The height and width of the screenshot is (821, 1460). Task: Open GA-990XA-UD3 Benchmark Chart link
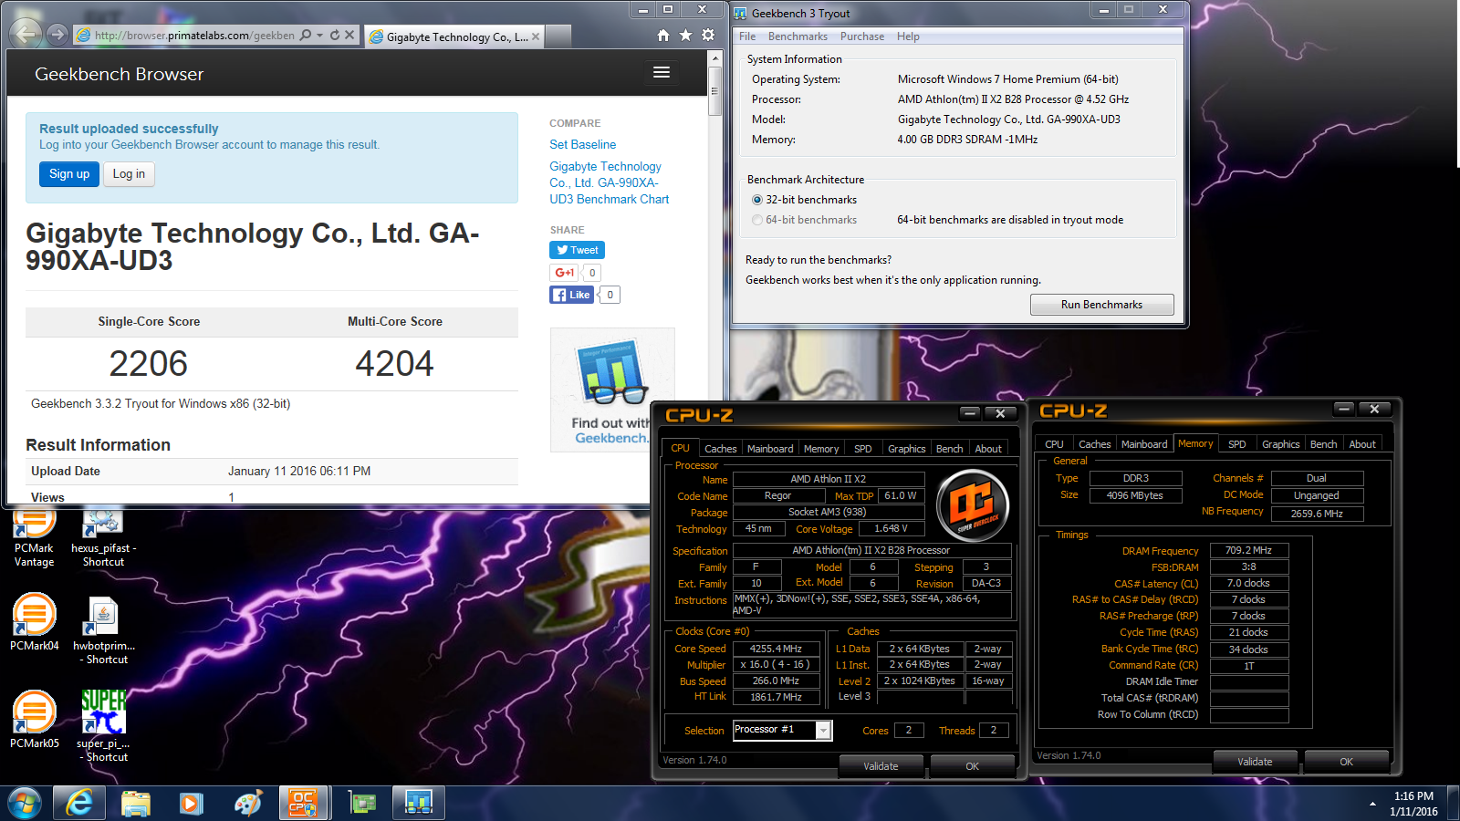click(609, 182)
